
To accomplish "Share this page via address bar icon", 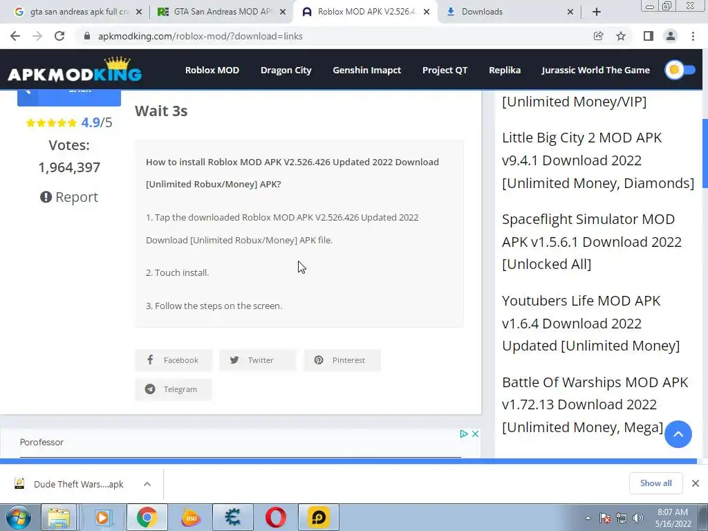I will tap(598, 36).
